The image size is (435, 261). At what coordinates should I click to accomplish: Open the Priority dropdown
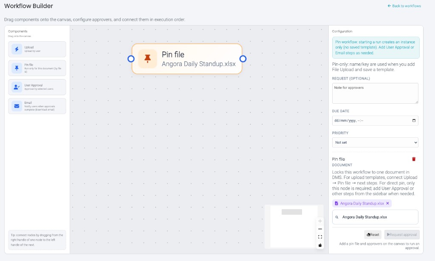click(x=375, y=142)
